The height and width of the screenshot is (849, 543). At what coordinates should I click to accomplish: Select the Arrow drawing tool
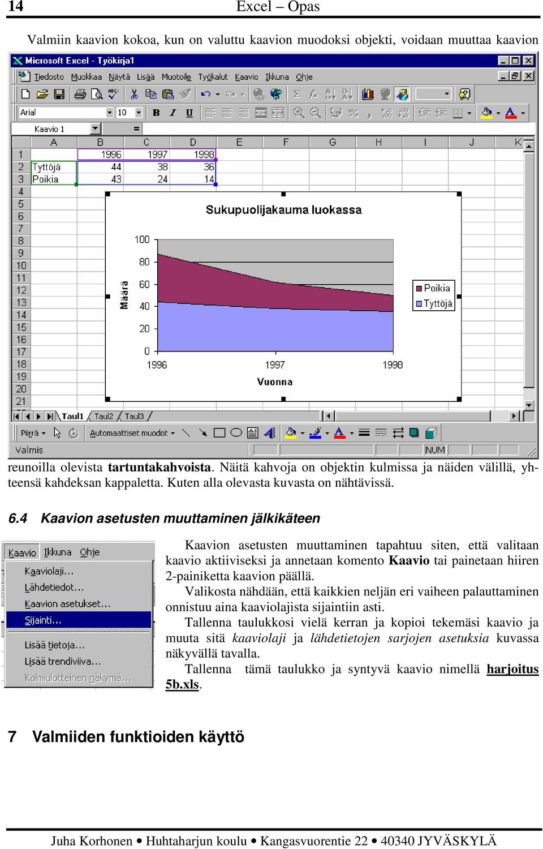click(202, 433)
